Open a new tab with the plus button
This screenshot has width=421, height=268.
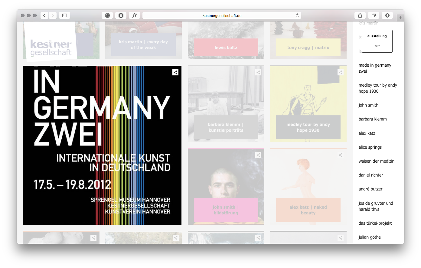pyautogui.click(x=400, y=18)
